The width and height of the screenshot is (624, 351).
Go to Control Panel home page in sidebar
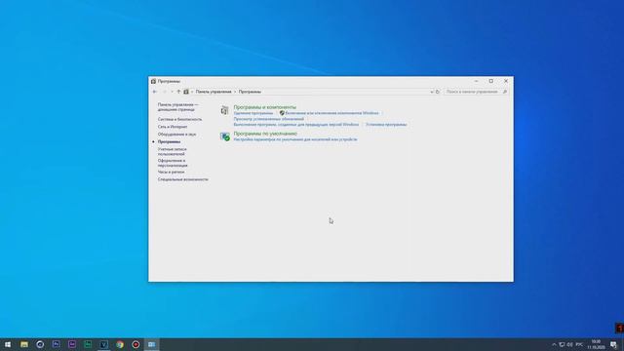tap(177, 106)
